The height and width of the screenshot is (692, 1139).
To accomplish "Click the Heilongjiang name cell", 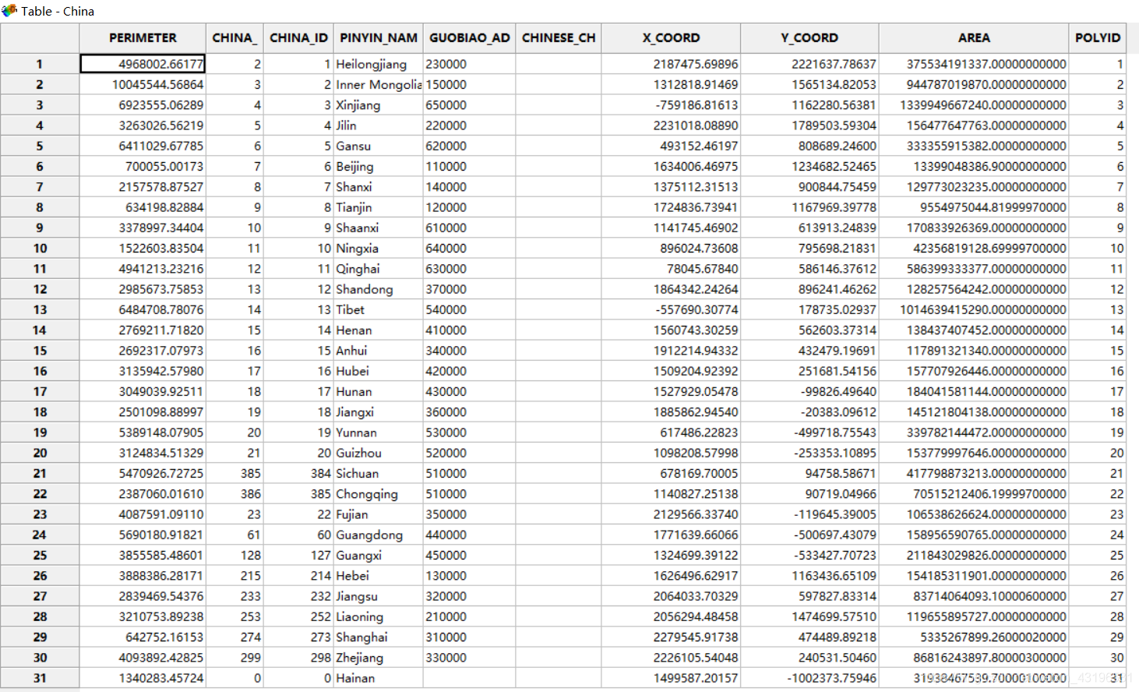I will coord(379,64).
